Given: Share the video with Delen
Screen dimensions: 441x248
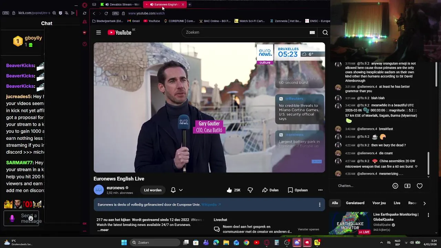Looking at the screenshot, I should (270, 190).
